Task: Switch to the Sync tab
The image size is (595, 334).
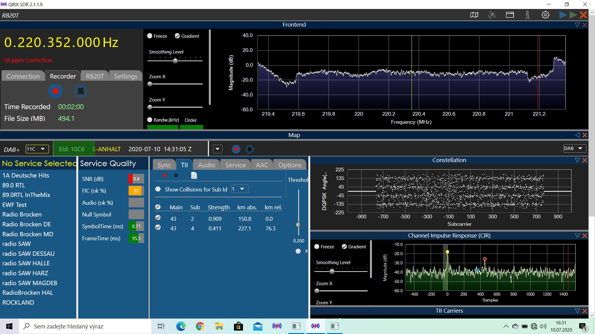Action: pyautogui.click(x=164, y=165)
